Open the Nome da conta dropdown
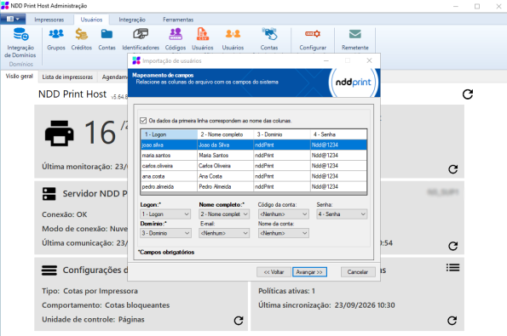 pyautogui.click(x=283, y=233)
